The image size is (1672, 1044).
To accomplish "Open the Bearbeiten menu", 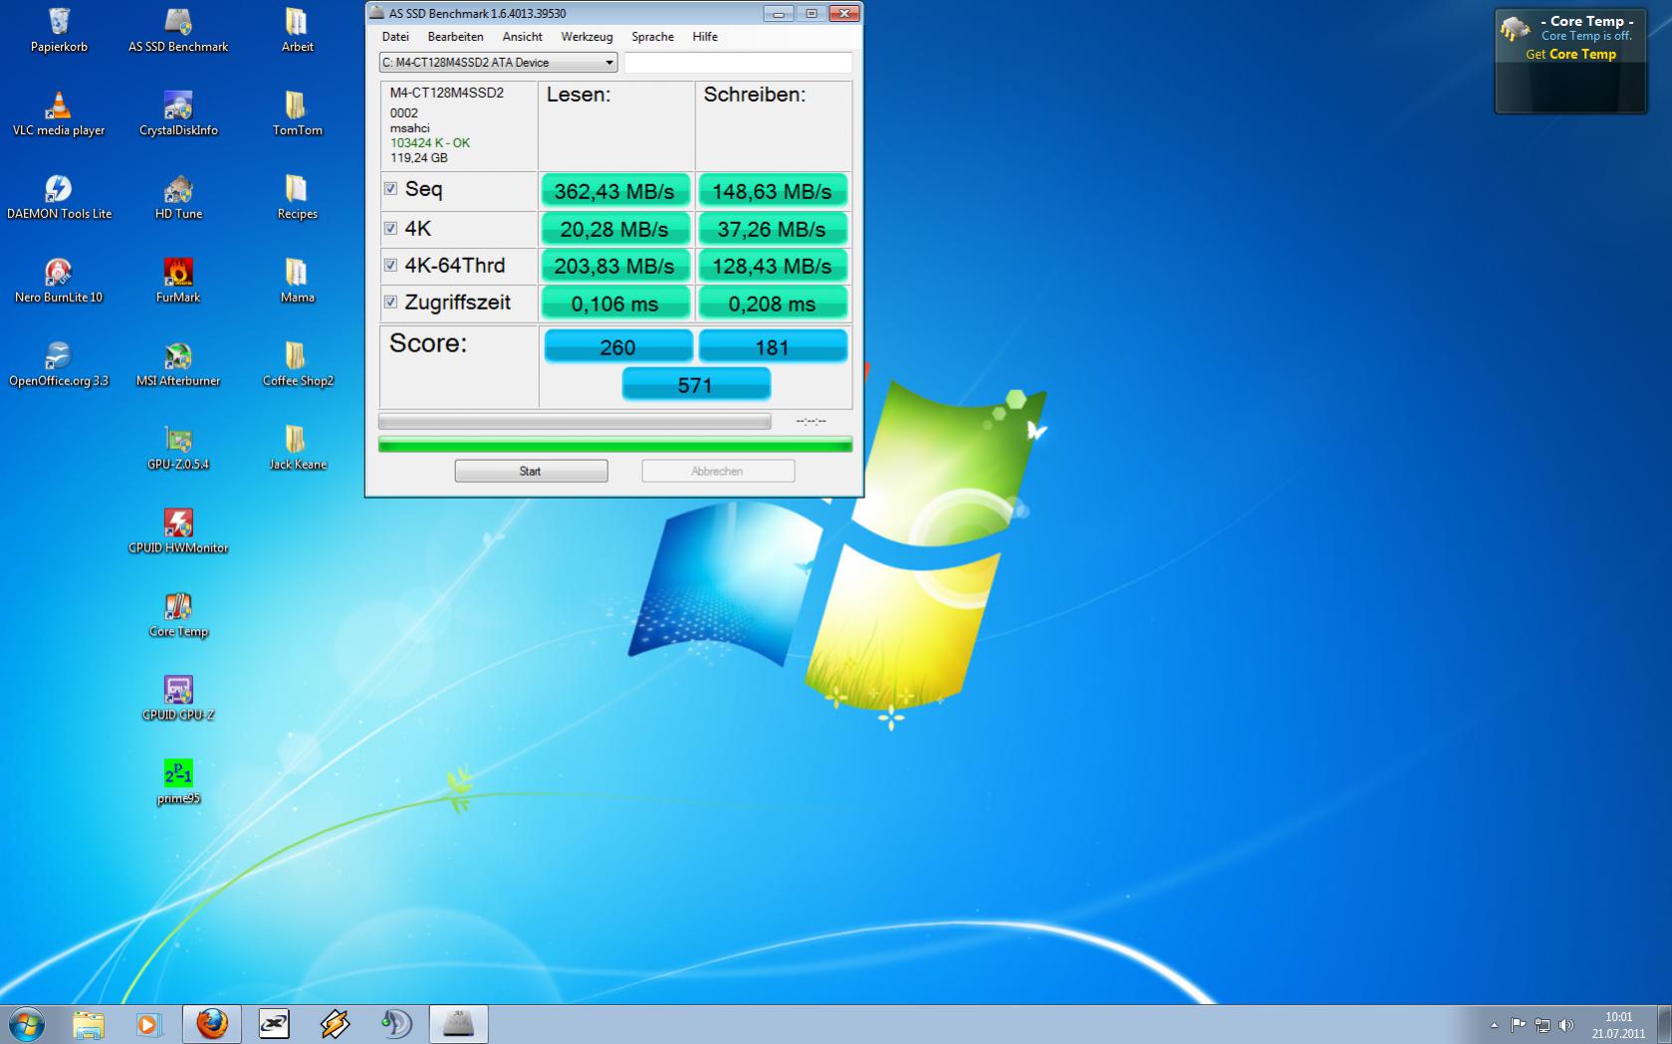I will pos(456,37).
